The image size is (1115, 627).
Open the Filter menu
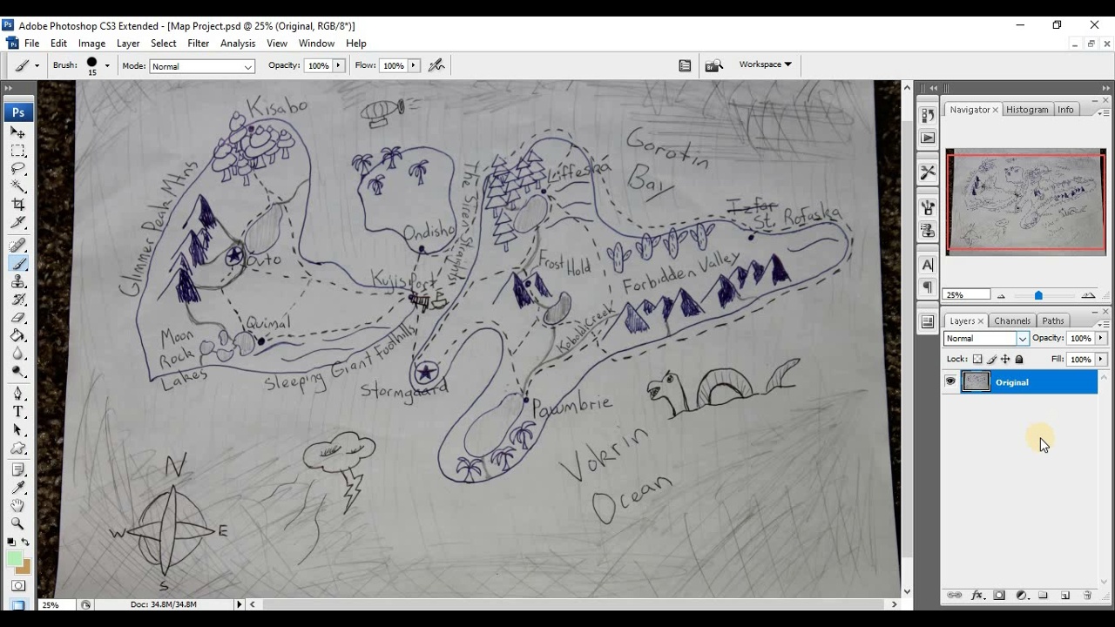[x=198, y=43]
